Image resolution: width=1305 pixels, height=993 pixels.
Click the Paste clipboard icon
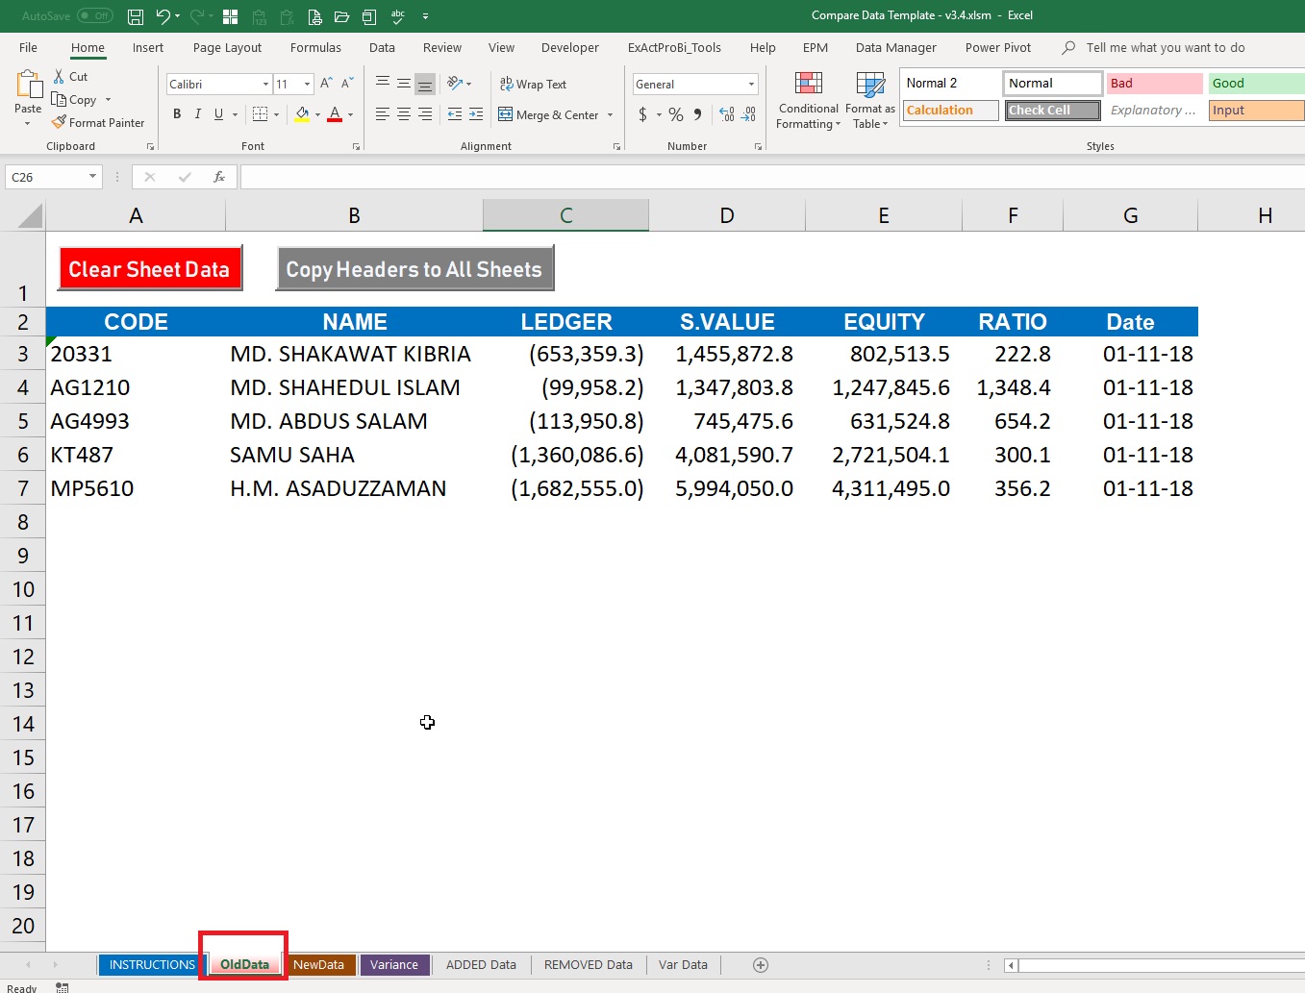28,86
